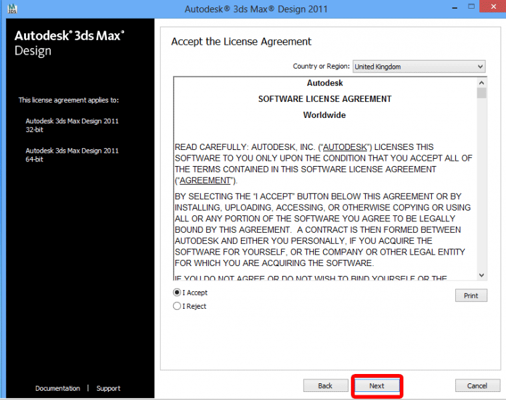Open the Country or Region dropdown
The width and height of the screenshot is (506, 400).
419,67
